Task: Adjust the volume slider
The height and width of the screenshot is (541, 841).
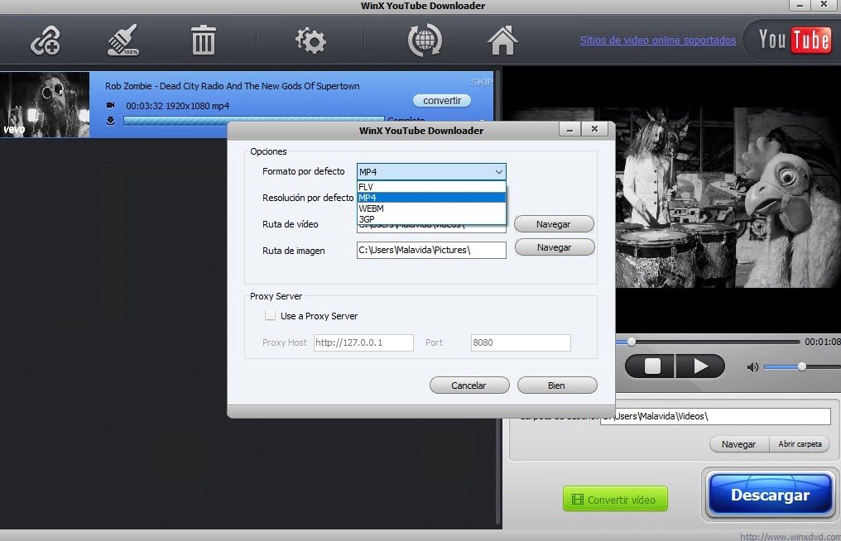Action: tap(802, 366)
